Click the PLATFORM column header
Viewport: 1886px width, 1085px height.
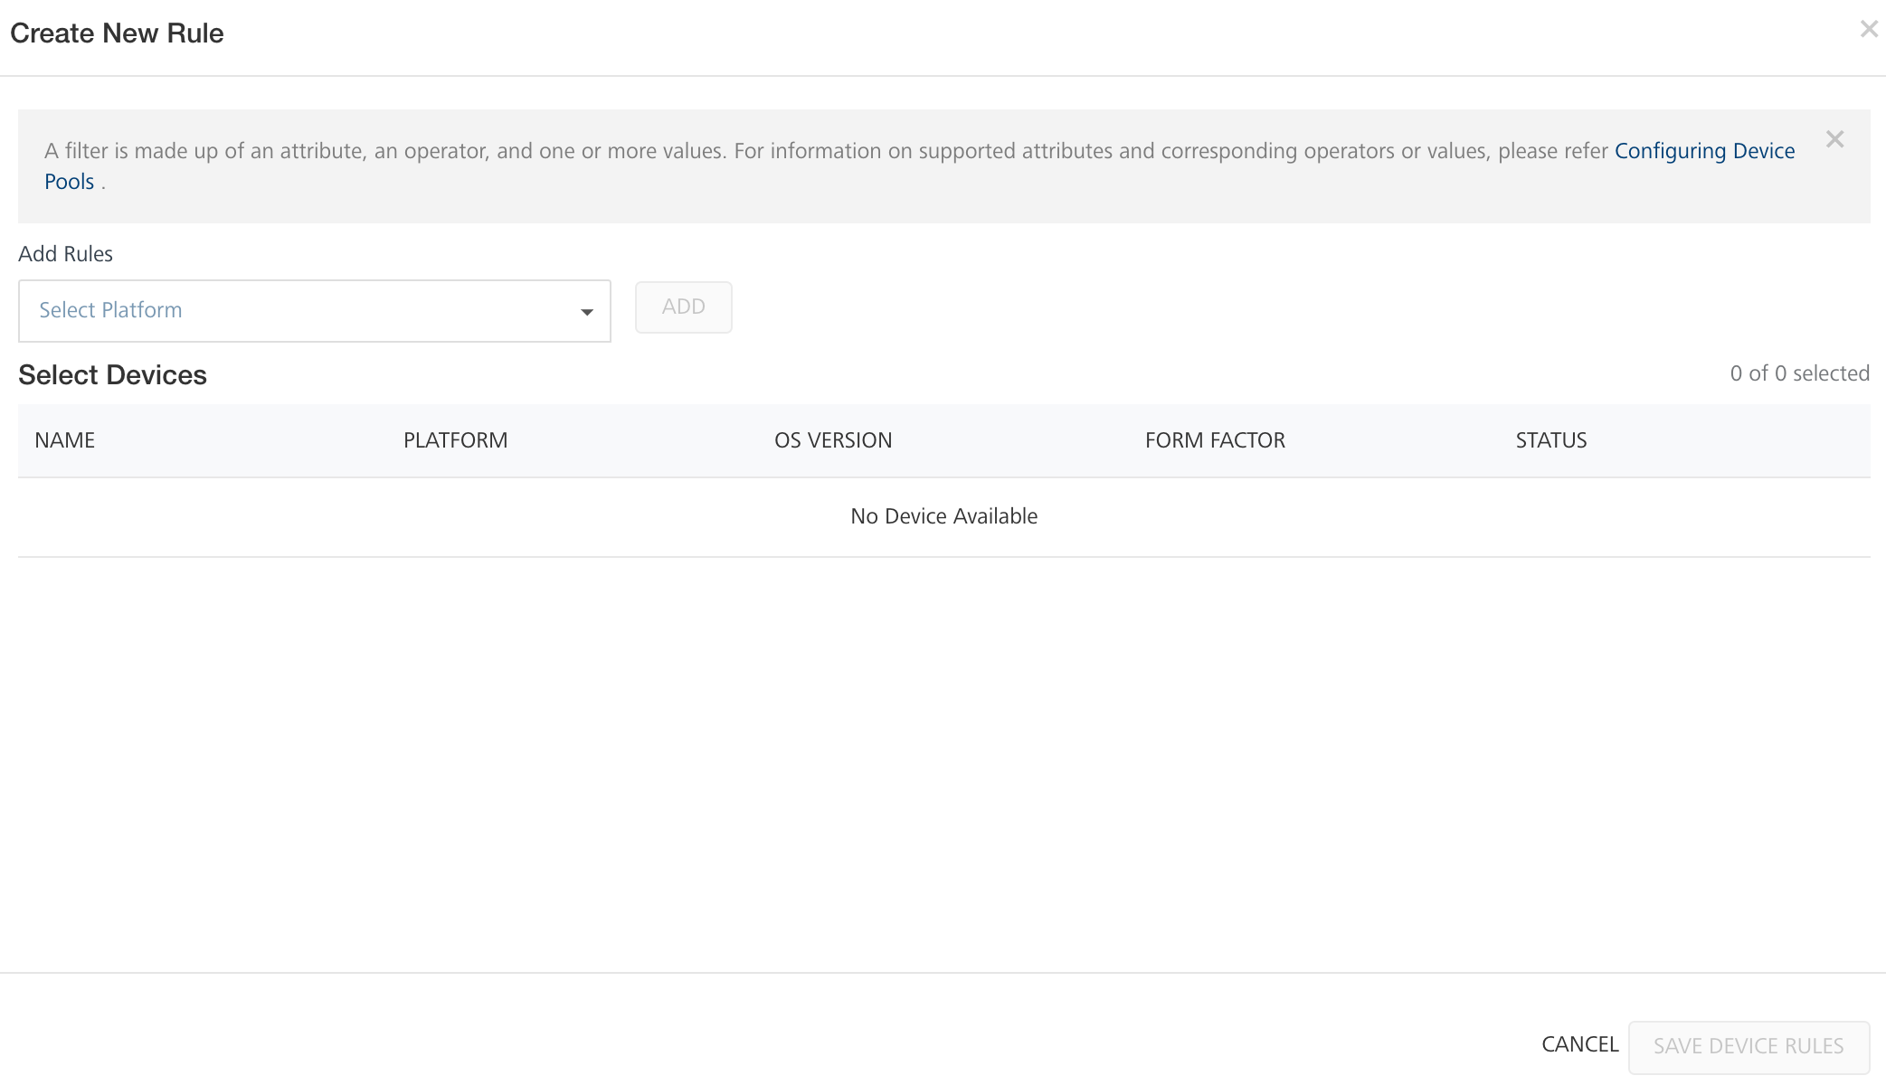click(x=455, y=440)
